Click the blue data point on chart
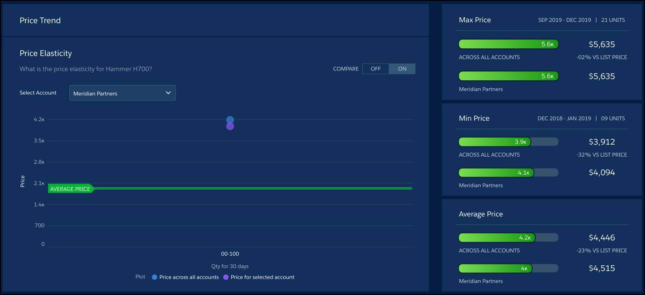Viewport: 645px width, 295px height. [x=230, y=120]
